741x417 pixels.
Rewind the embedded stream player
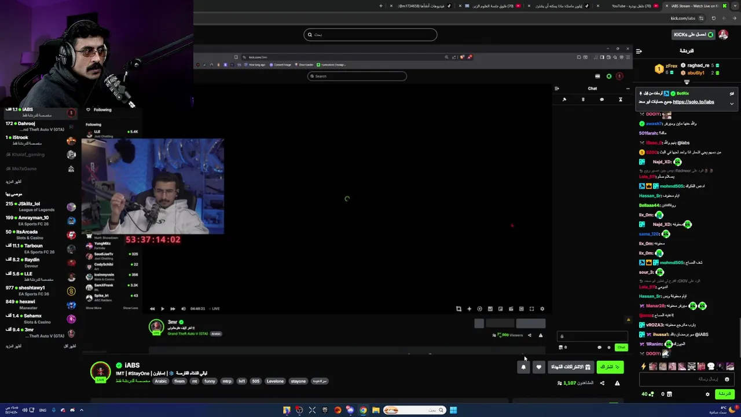[x=152, y=309]
